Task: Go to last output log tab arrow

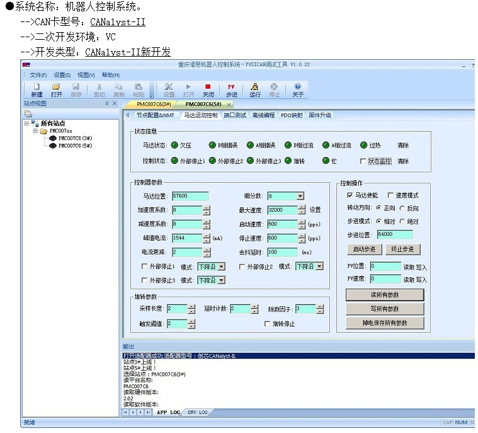Action: tap(148, 412)
